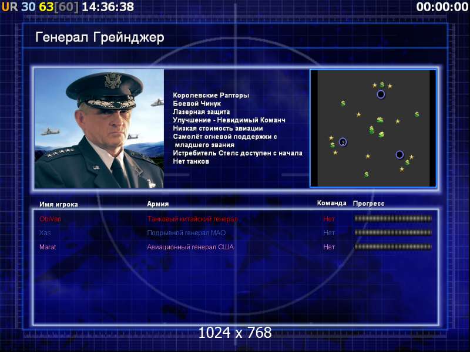Image resolution: width=470 pixels, height=352 pixels.
Task: Click the uppermost dollar of the central cluster
Action: click(x=380, y=120)
